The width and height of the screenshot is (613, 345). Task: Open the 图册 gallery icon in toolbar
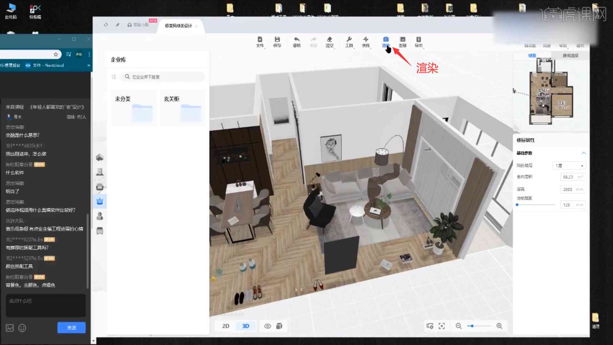click(403, 42)
